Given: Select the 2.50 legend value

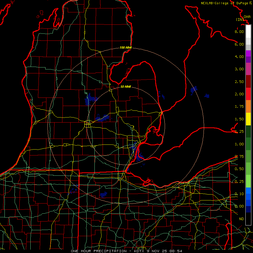Looking at the screenshot, I should click(239, 82).
